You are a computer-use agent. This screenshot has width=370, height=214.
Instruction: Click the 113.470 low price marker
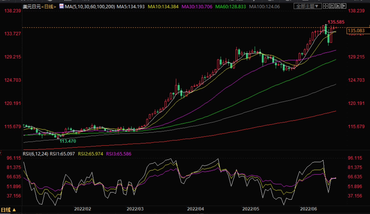tap(68, 141)
